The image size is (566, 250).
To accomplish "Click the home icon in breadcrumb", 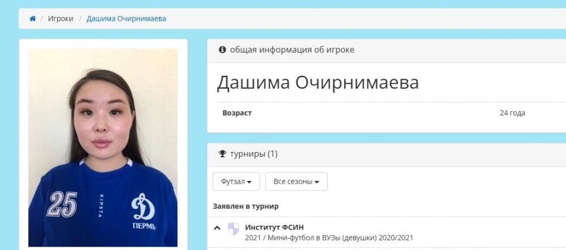I will [x=32, y=19].
